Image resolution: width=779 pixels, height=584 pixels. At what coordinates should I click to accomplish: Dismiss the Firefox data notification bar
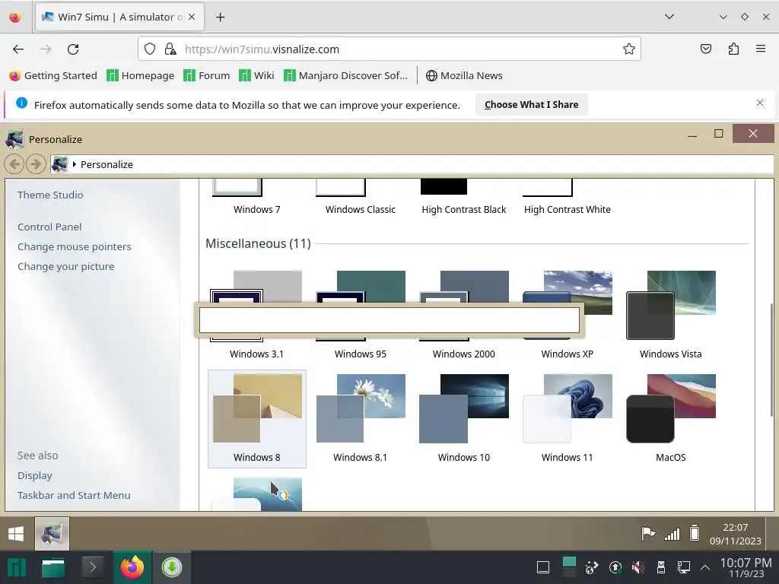[760, 103]
